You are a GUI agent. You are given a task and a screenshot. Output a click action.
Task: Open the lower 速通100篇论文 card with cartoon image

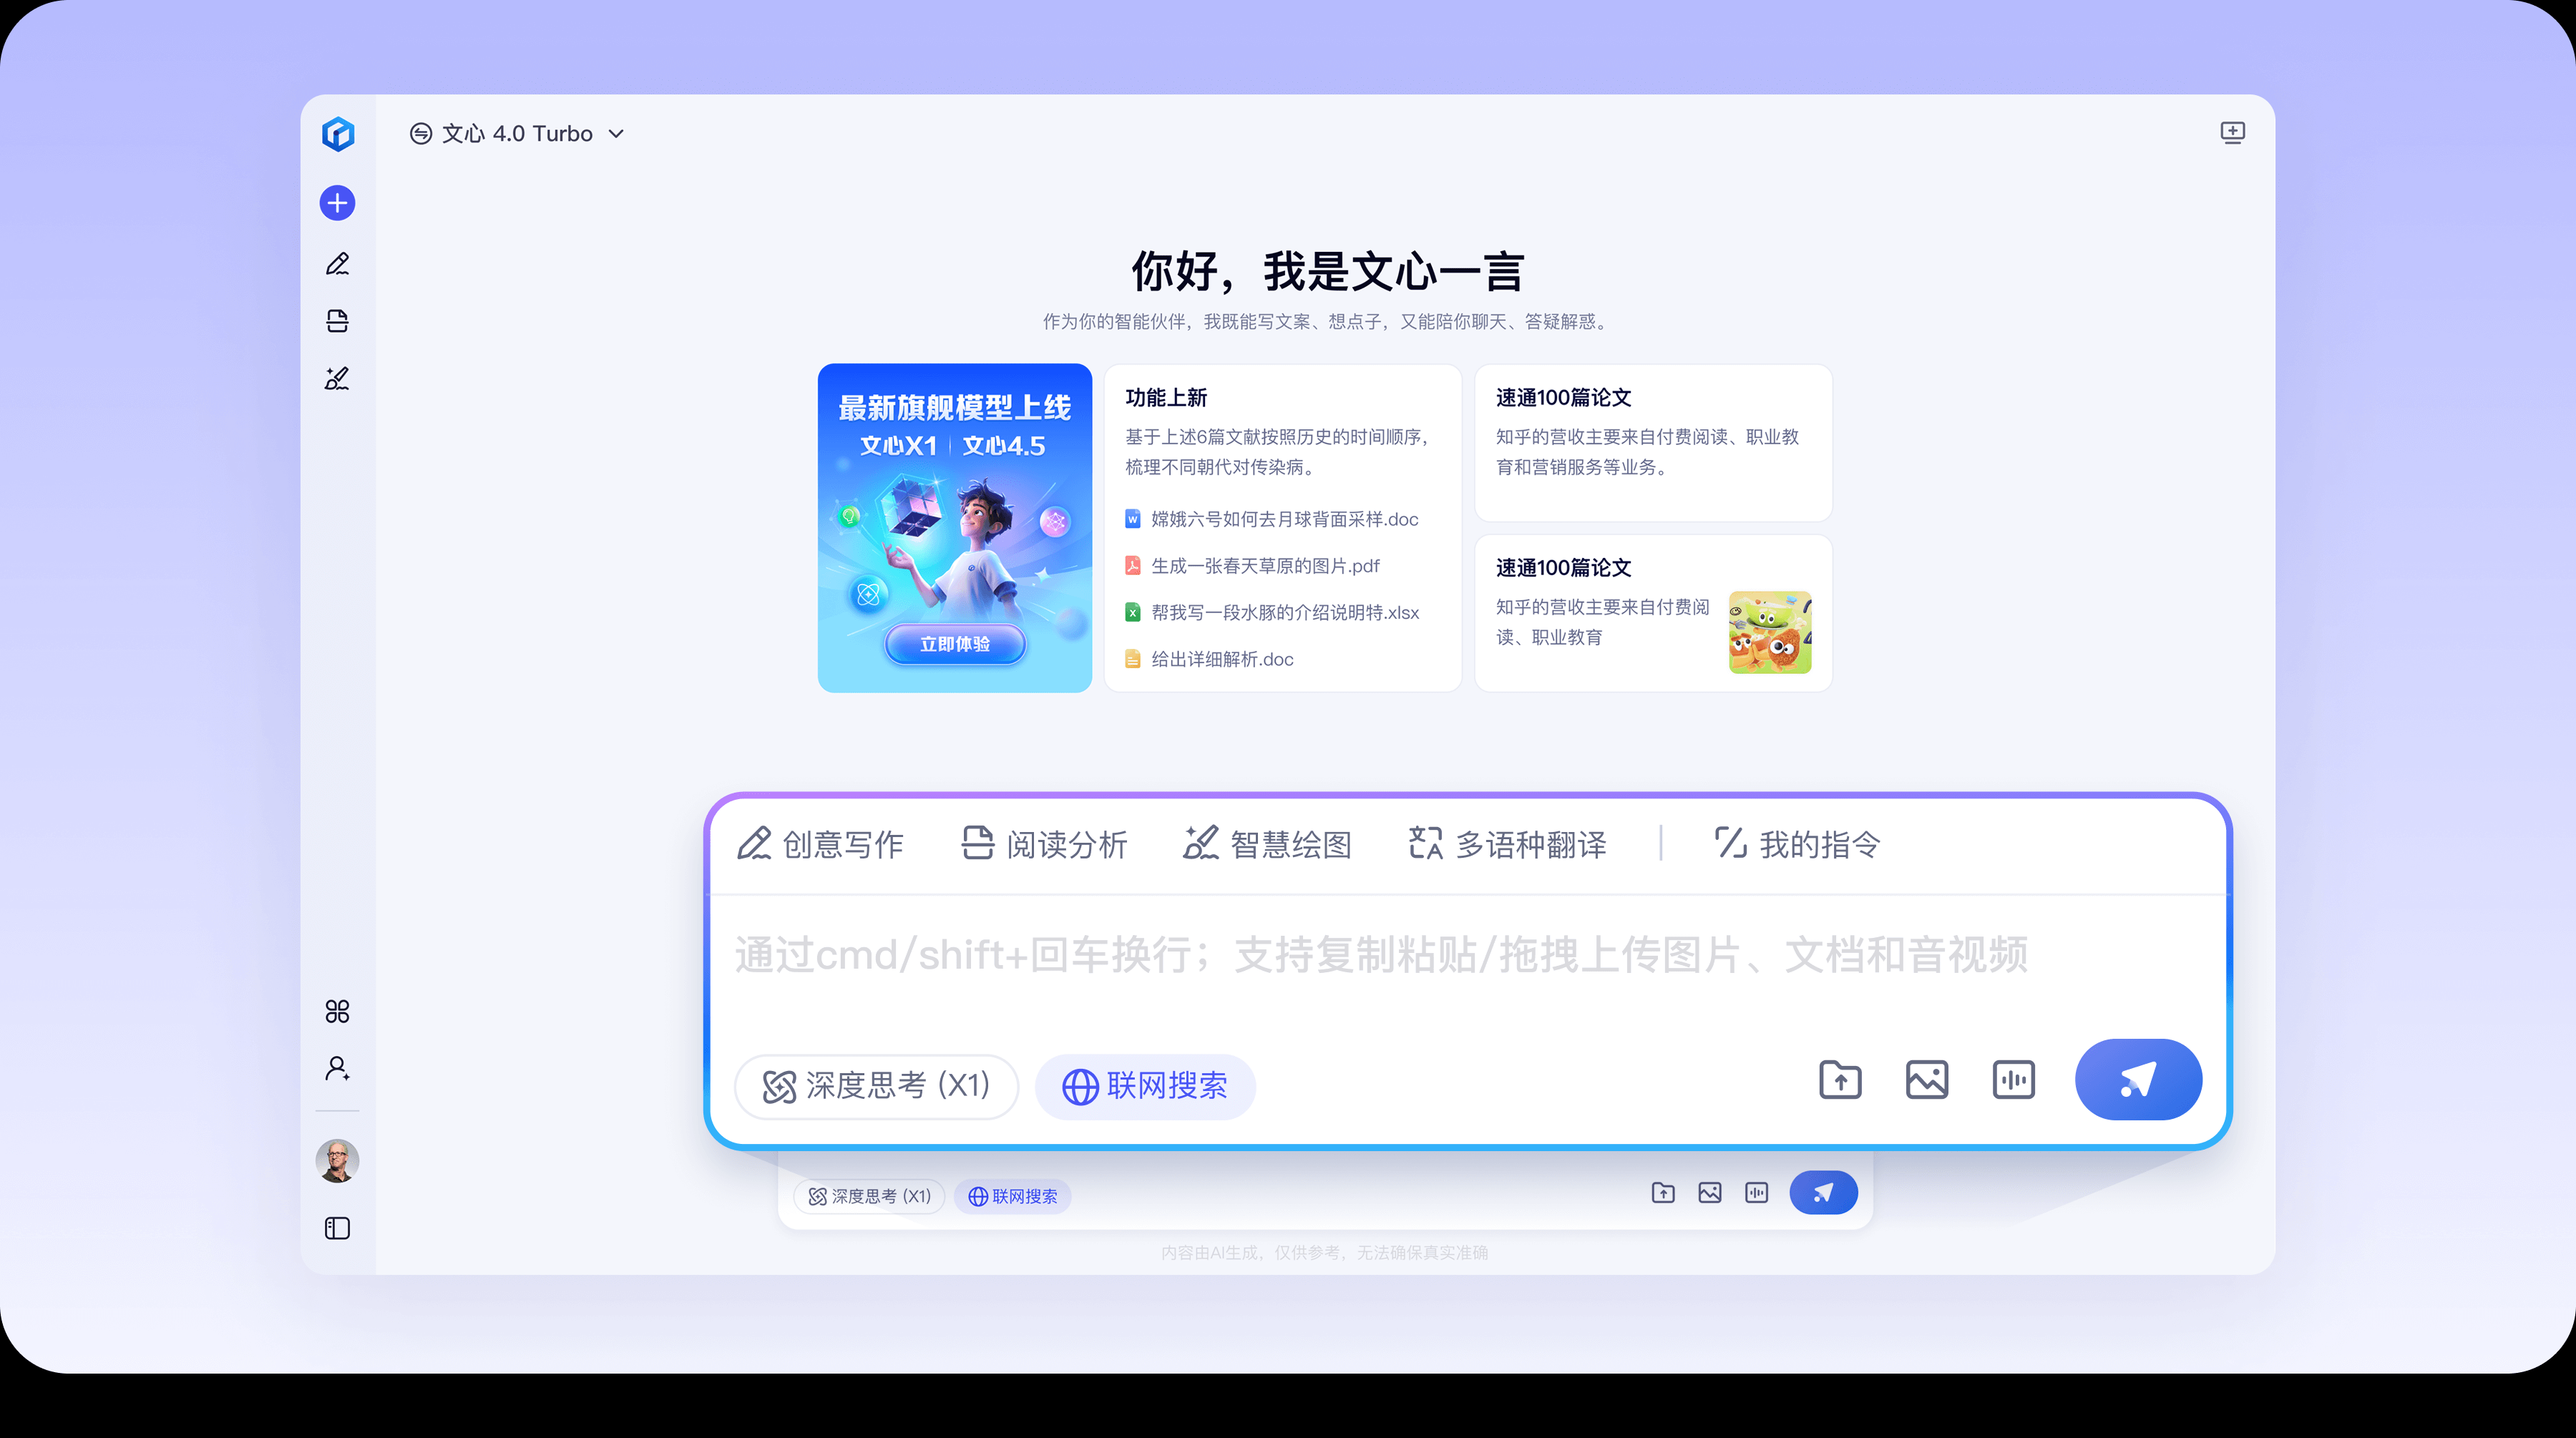click(x=1653, y=613)
